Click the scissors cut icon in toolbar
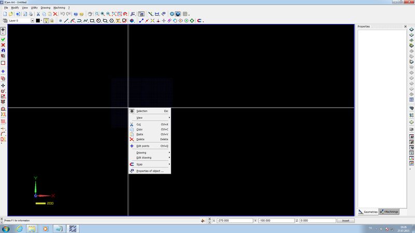This screenshot has height=233, width=415. click(x=38, y=14)
